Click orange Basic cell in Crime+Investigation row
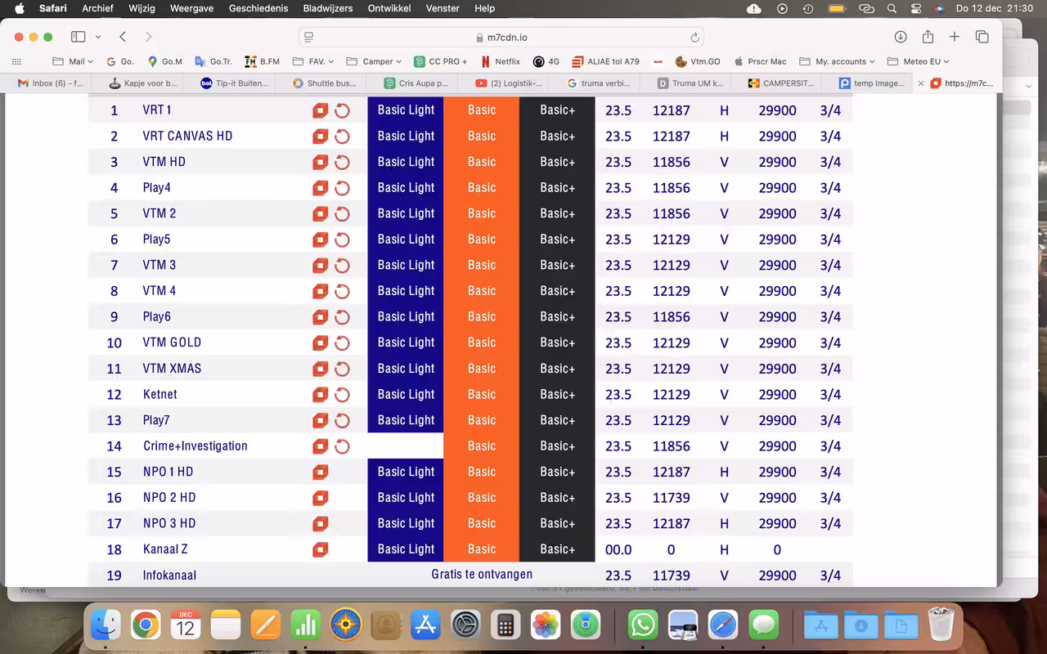This screenshot has width=1047, height=654. pos(481,446)
